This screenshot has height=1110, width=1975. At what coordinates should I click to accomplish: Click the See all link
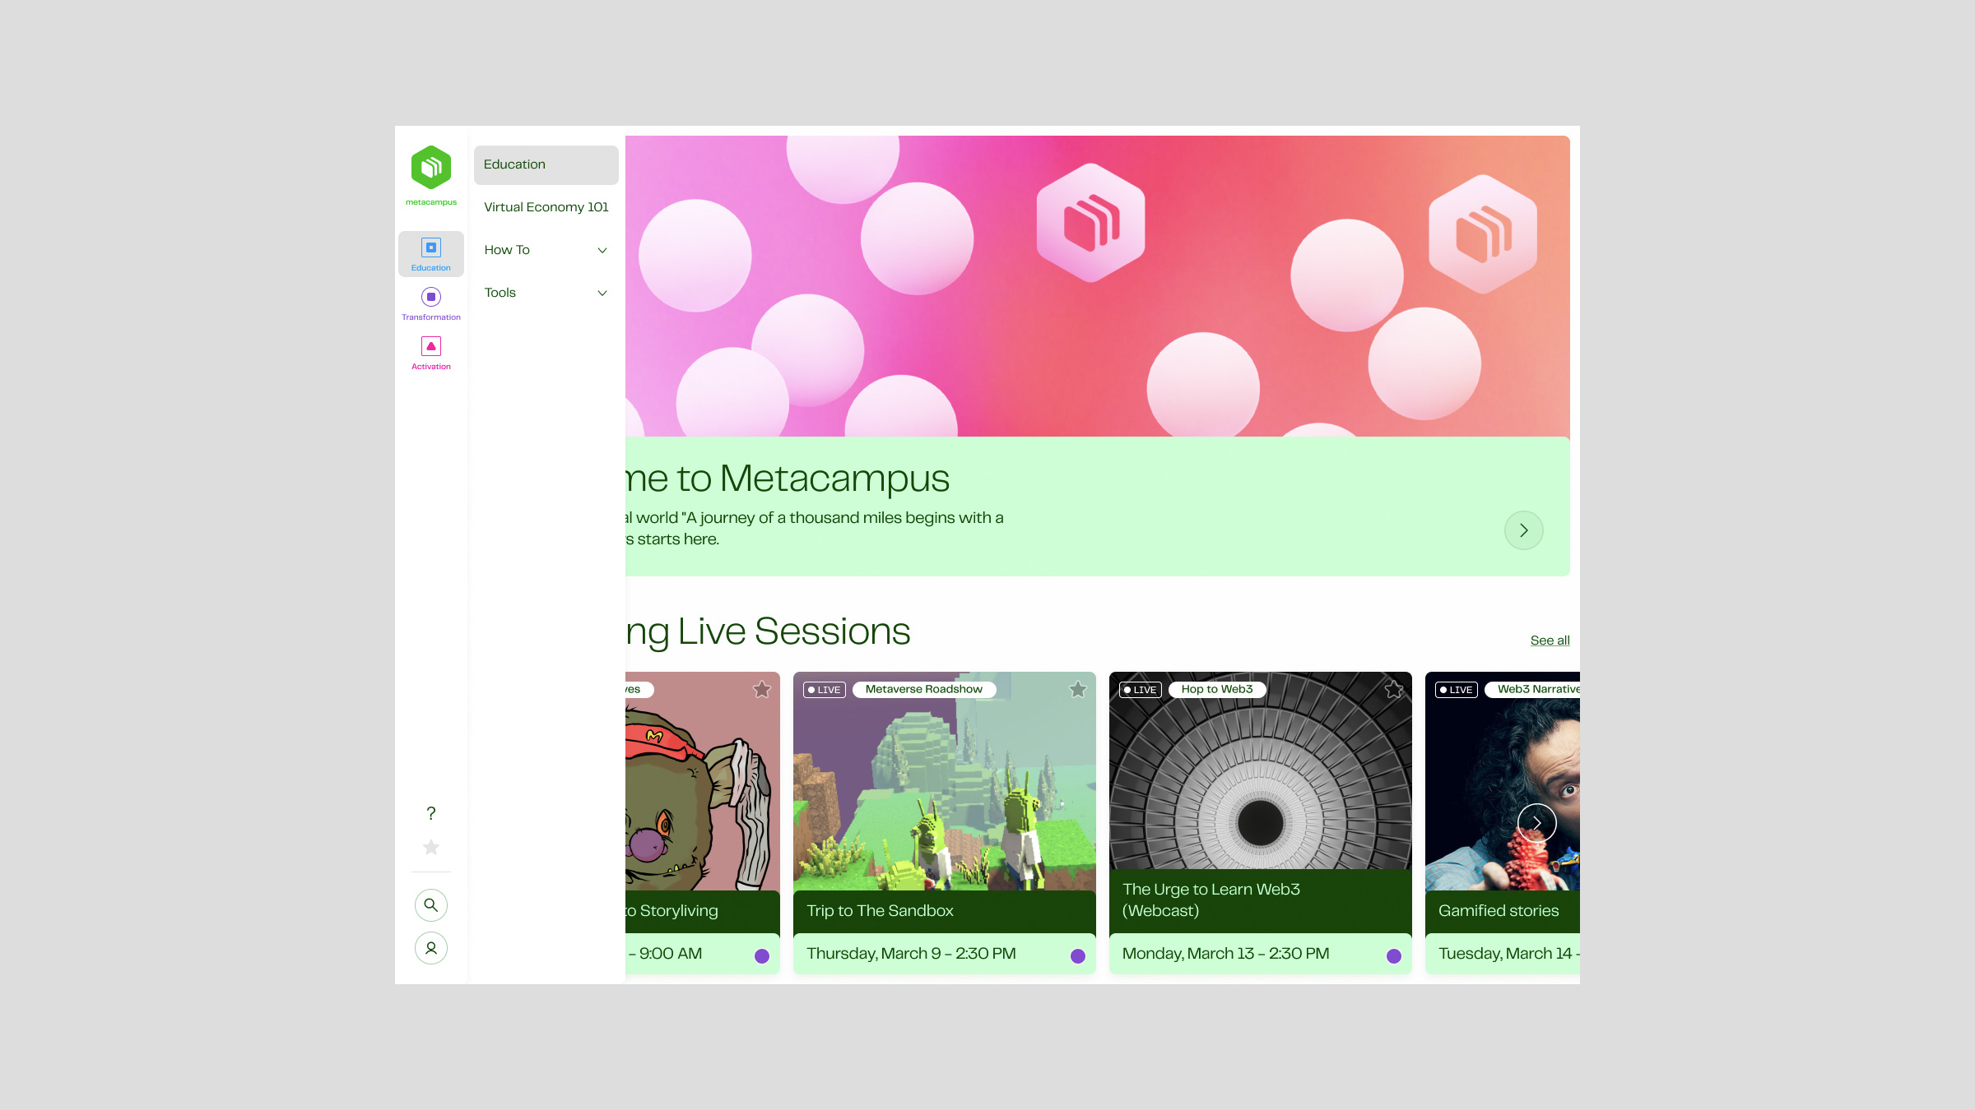click(x=1550, y=641)
